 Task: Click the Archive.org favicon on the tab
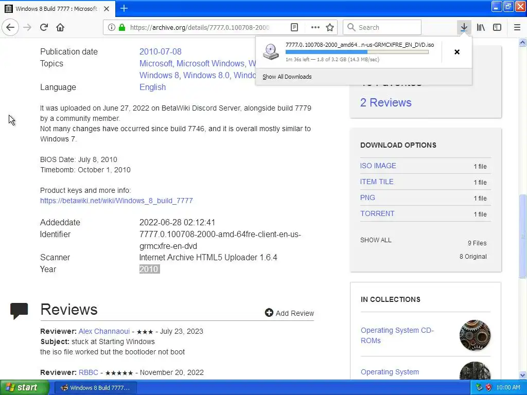pyautogui.click(x=9, y=9)
